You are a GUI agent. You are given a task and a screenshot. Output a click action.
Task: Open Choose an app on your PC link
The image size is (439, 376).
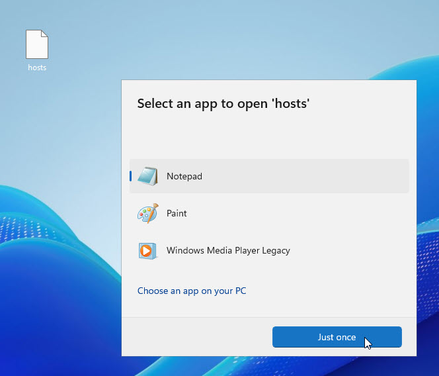click(x=192, y=291)
